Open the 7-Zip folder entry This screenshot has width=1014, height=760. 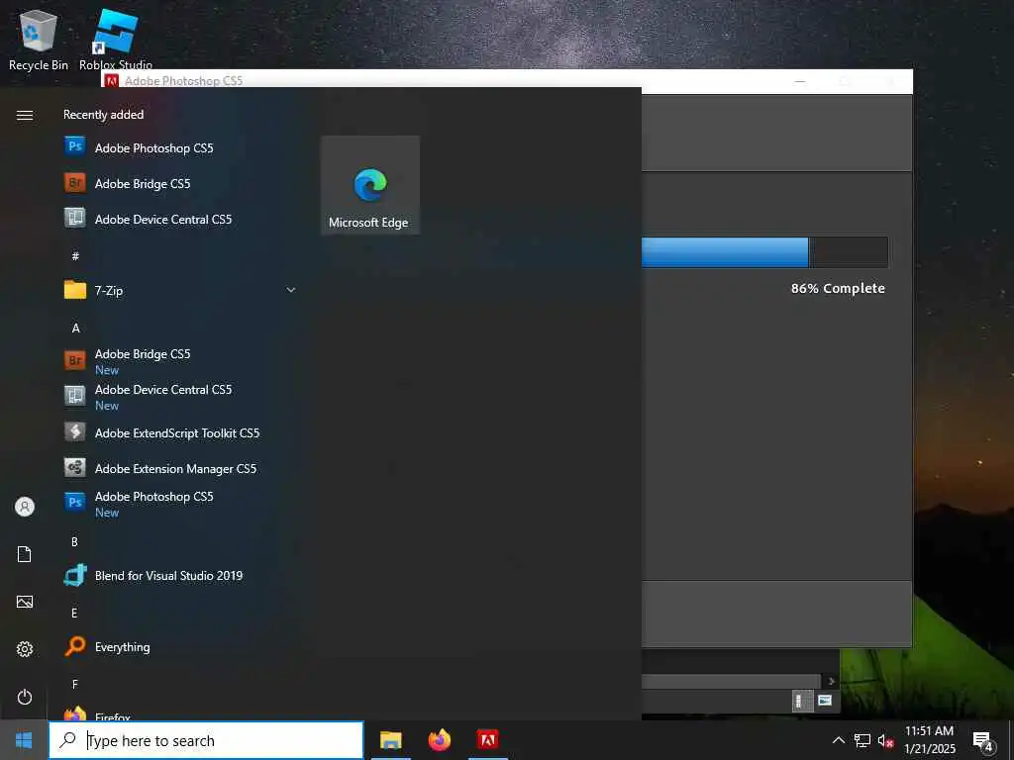180,290
